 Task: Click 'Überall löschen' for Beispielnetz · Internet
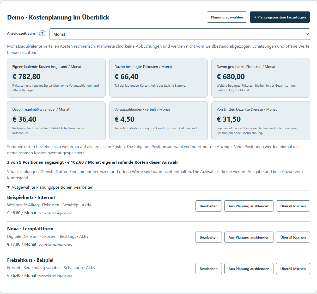click(293, 206)
